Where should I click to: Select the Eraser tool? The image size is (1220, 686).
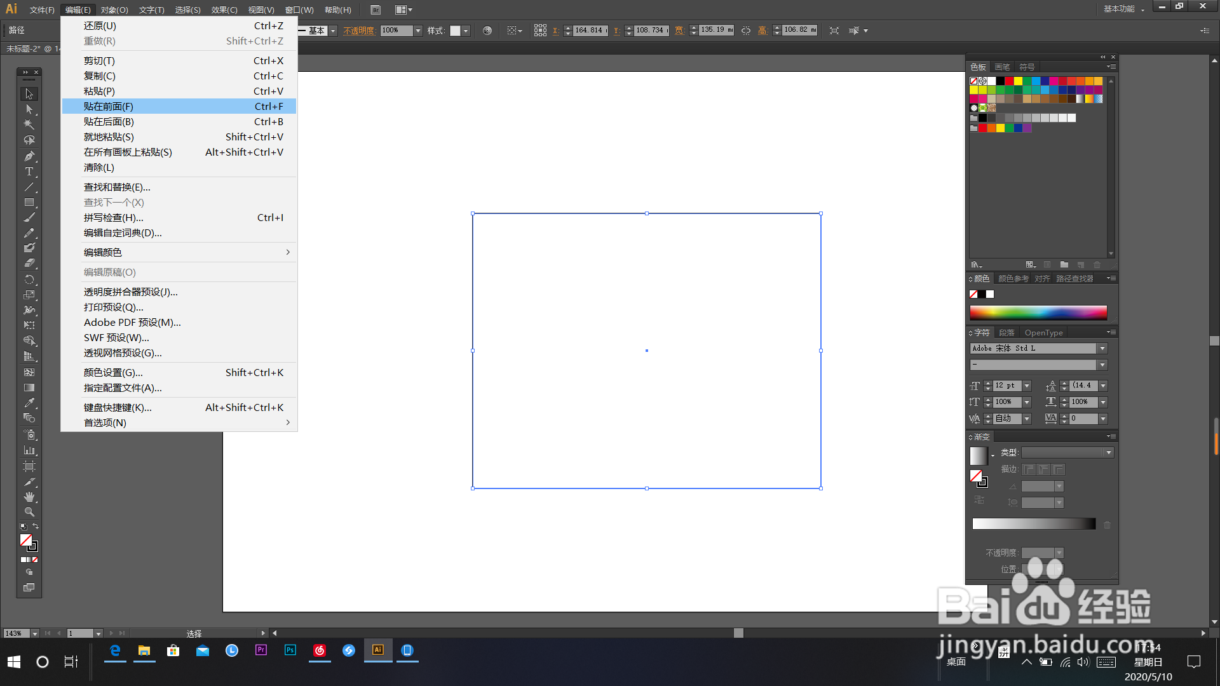[x=29, y=263]
